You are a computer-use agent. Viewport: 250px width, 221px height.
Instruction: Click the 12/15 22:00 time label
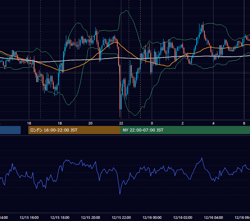click(121, 217)
